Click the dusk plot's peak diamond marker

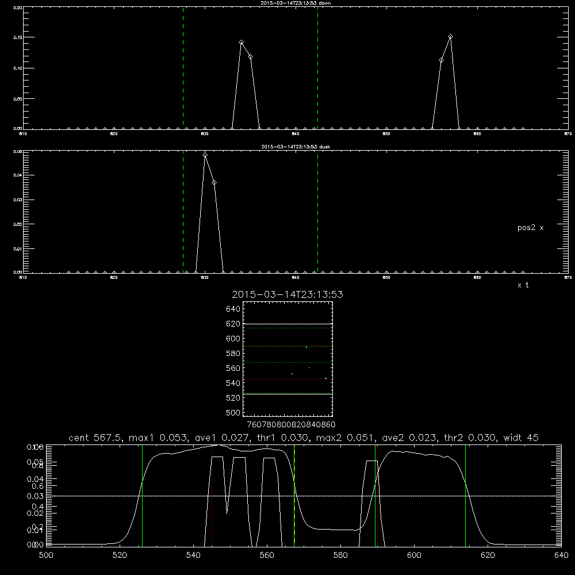coord(205,155)
